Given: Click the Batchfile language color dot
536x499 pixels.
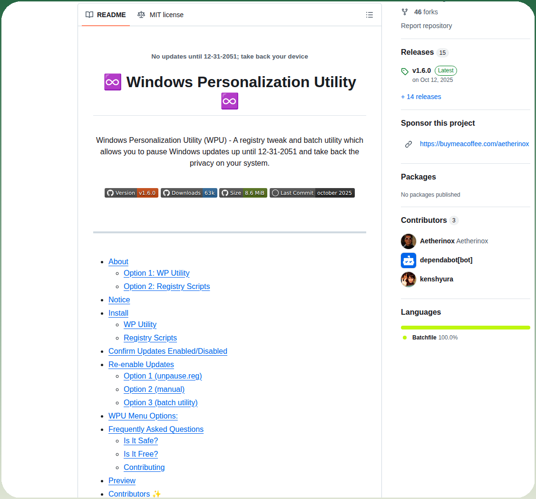Looking at the screenshot, I should [x=405, y=338].
